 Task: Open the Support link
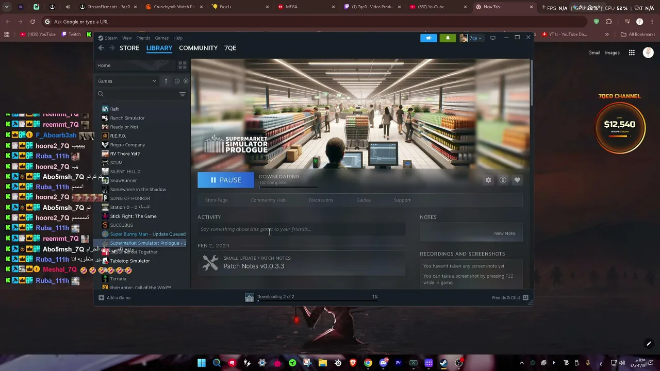pyautogui.click(x=402, y=200)
